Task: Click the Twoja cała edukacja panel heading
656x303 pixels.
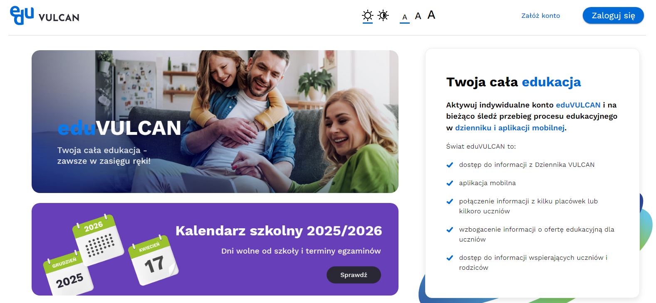Action: (x=513, y=82)
